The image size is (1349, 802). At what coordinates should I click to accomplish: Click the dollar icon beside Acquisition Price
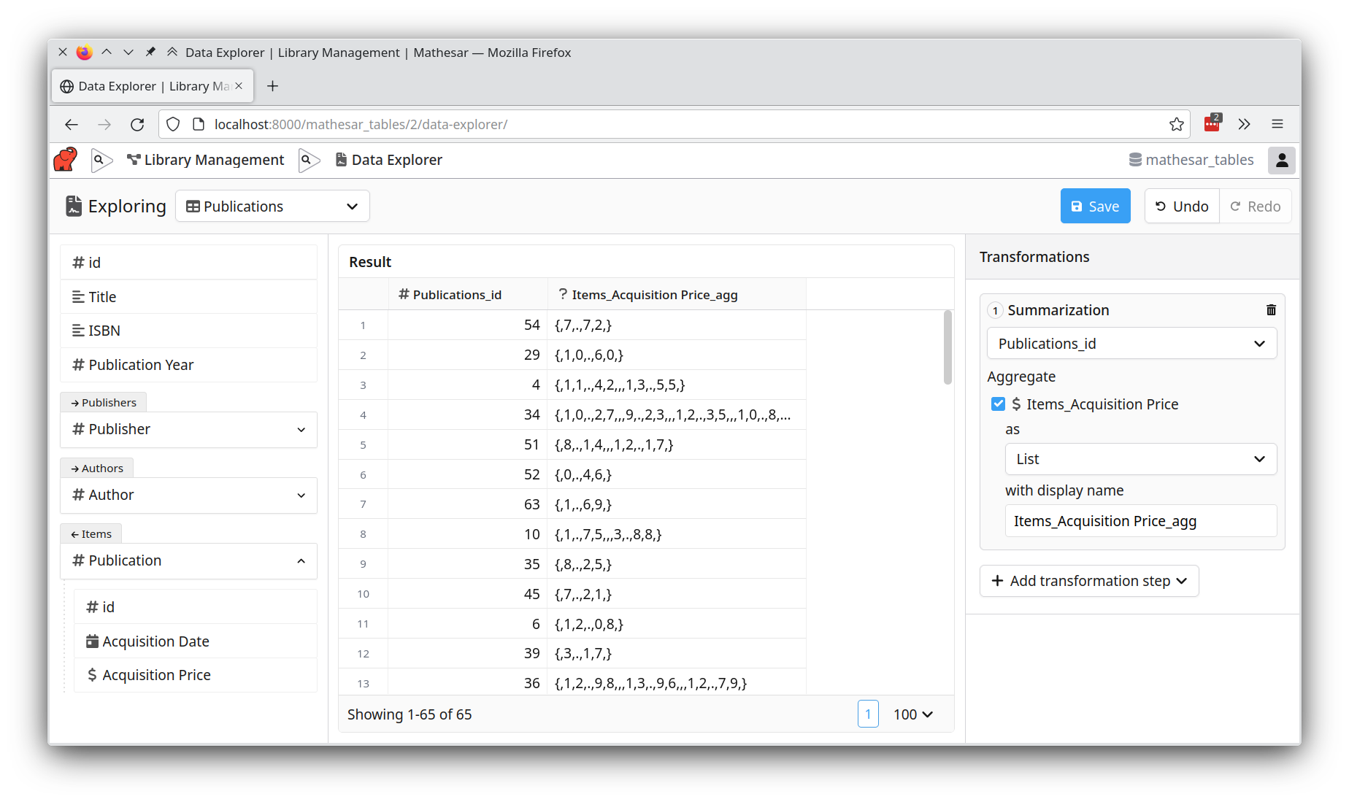pyautogui.click(x=92, y=675)
